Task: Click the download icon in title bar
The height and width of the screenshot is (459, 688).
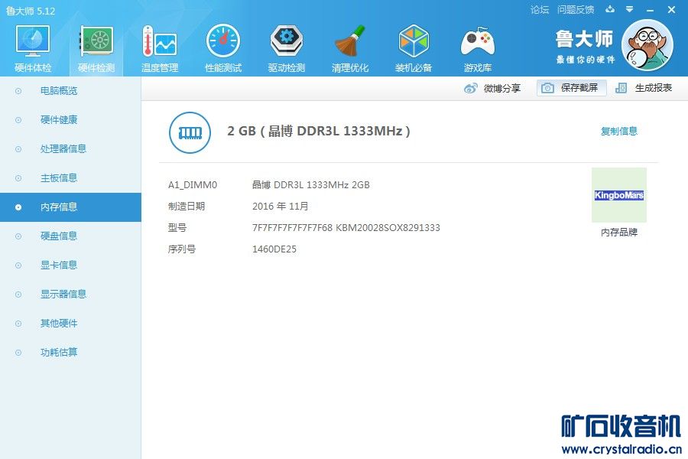Action: point(610,9)
